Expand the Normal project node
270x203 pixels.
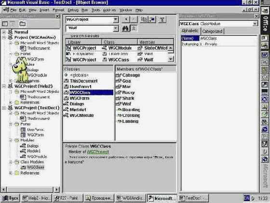tap(4, 32)
